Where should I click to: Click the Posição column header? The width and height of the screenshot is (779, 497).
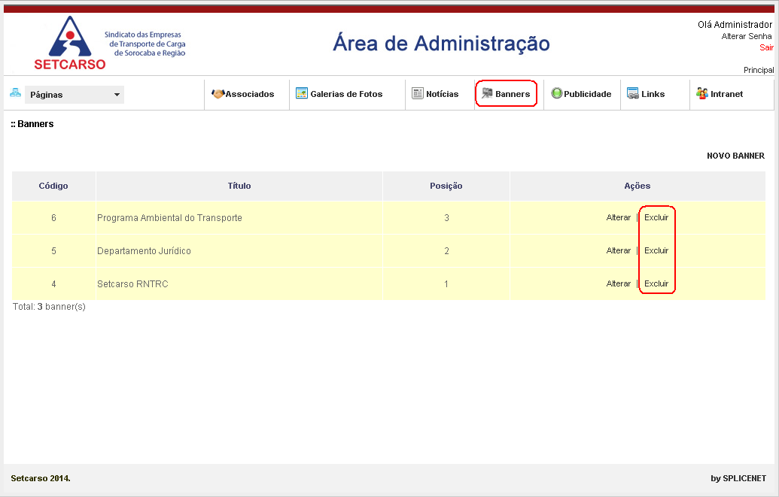pos(446,186)
